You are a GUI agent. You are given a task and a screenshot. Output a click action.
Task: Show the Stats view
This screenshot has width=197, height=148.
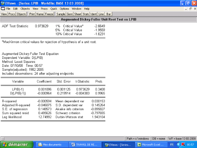(86, 14)
